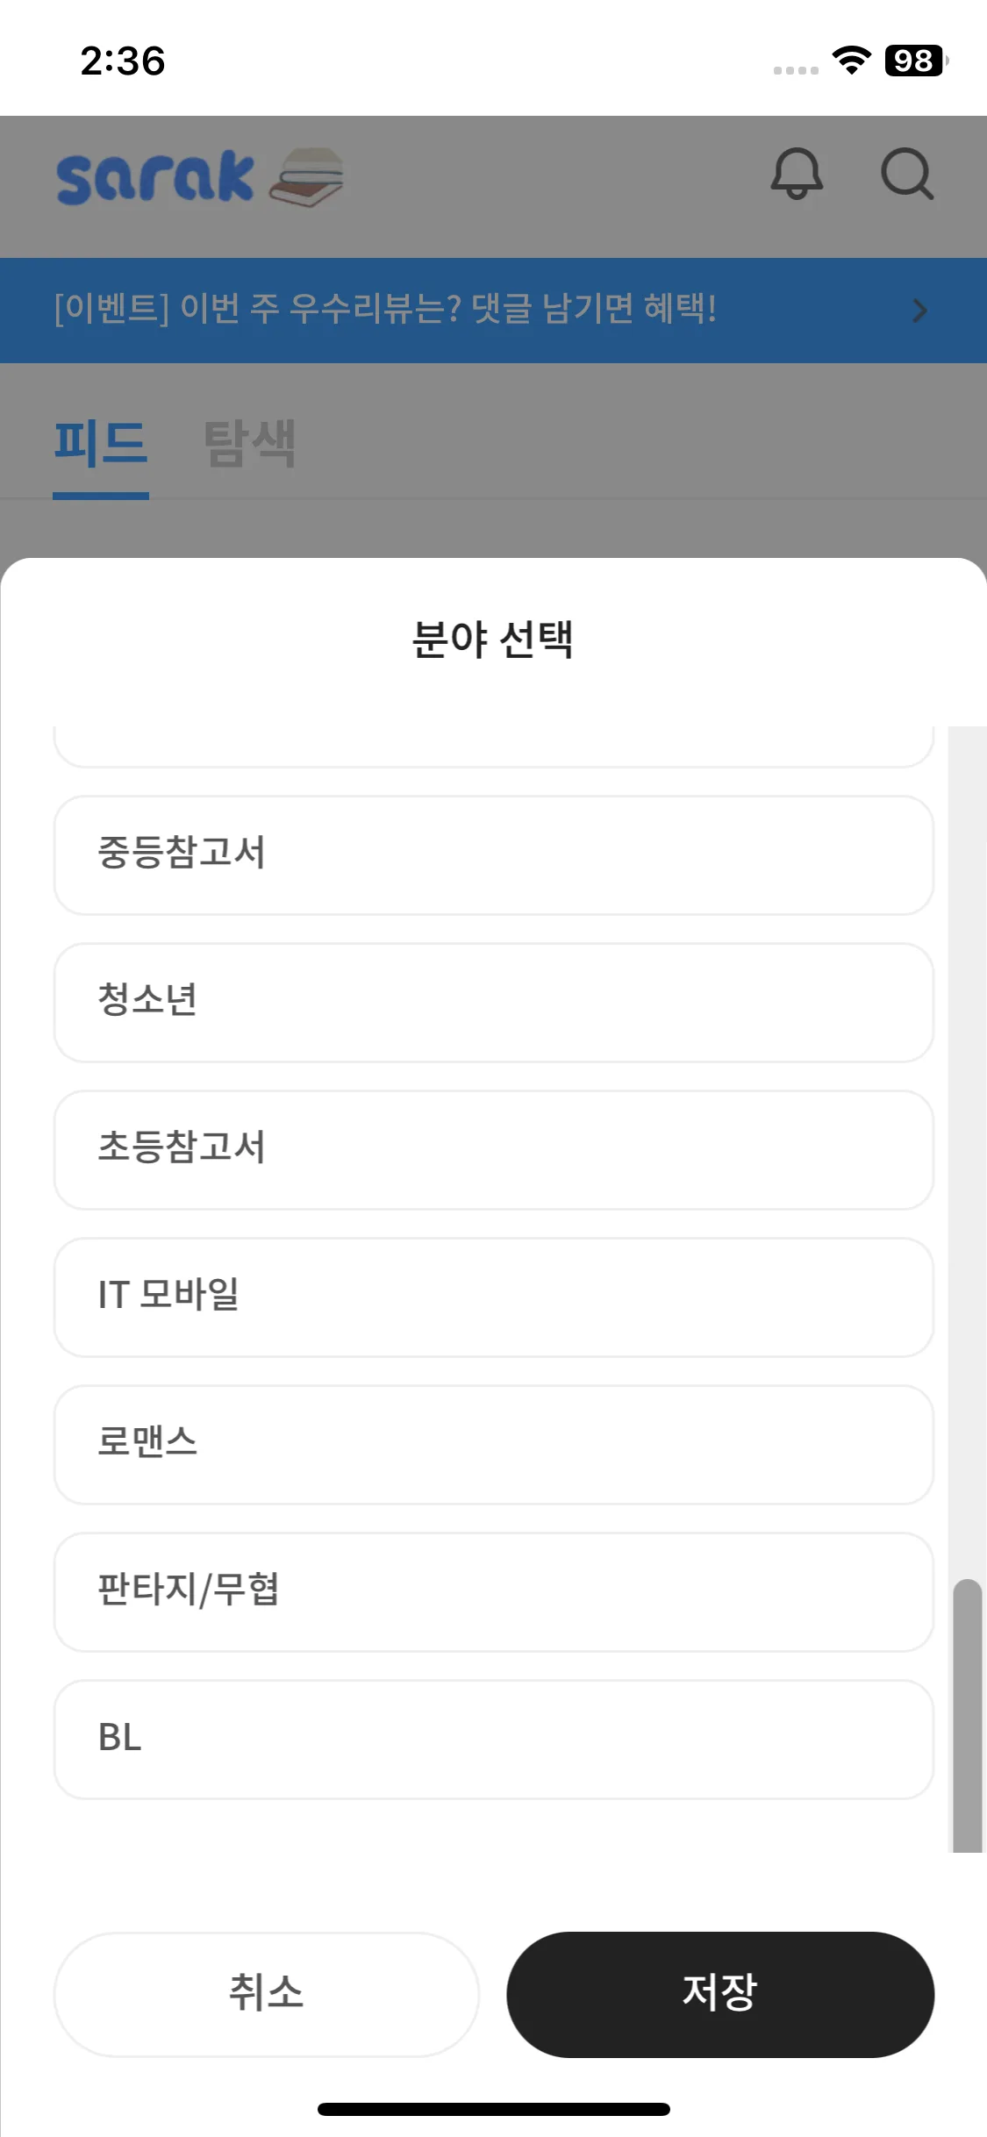Viewport: 987px width, 2137px height.
Task: Select the 중등참고서 category option
Action: [493, 854]
